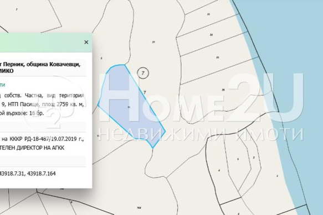Click area text 'площ 2759 кв. м'
Image resolution: width=323 pixels, height=215 pixels.
pyautogui.click(x=63, y=104)
